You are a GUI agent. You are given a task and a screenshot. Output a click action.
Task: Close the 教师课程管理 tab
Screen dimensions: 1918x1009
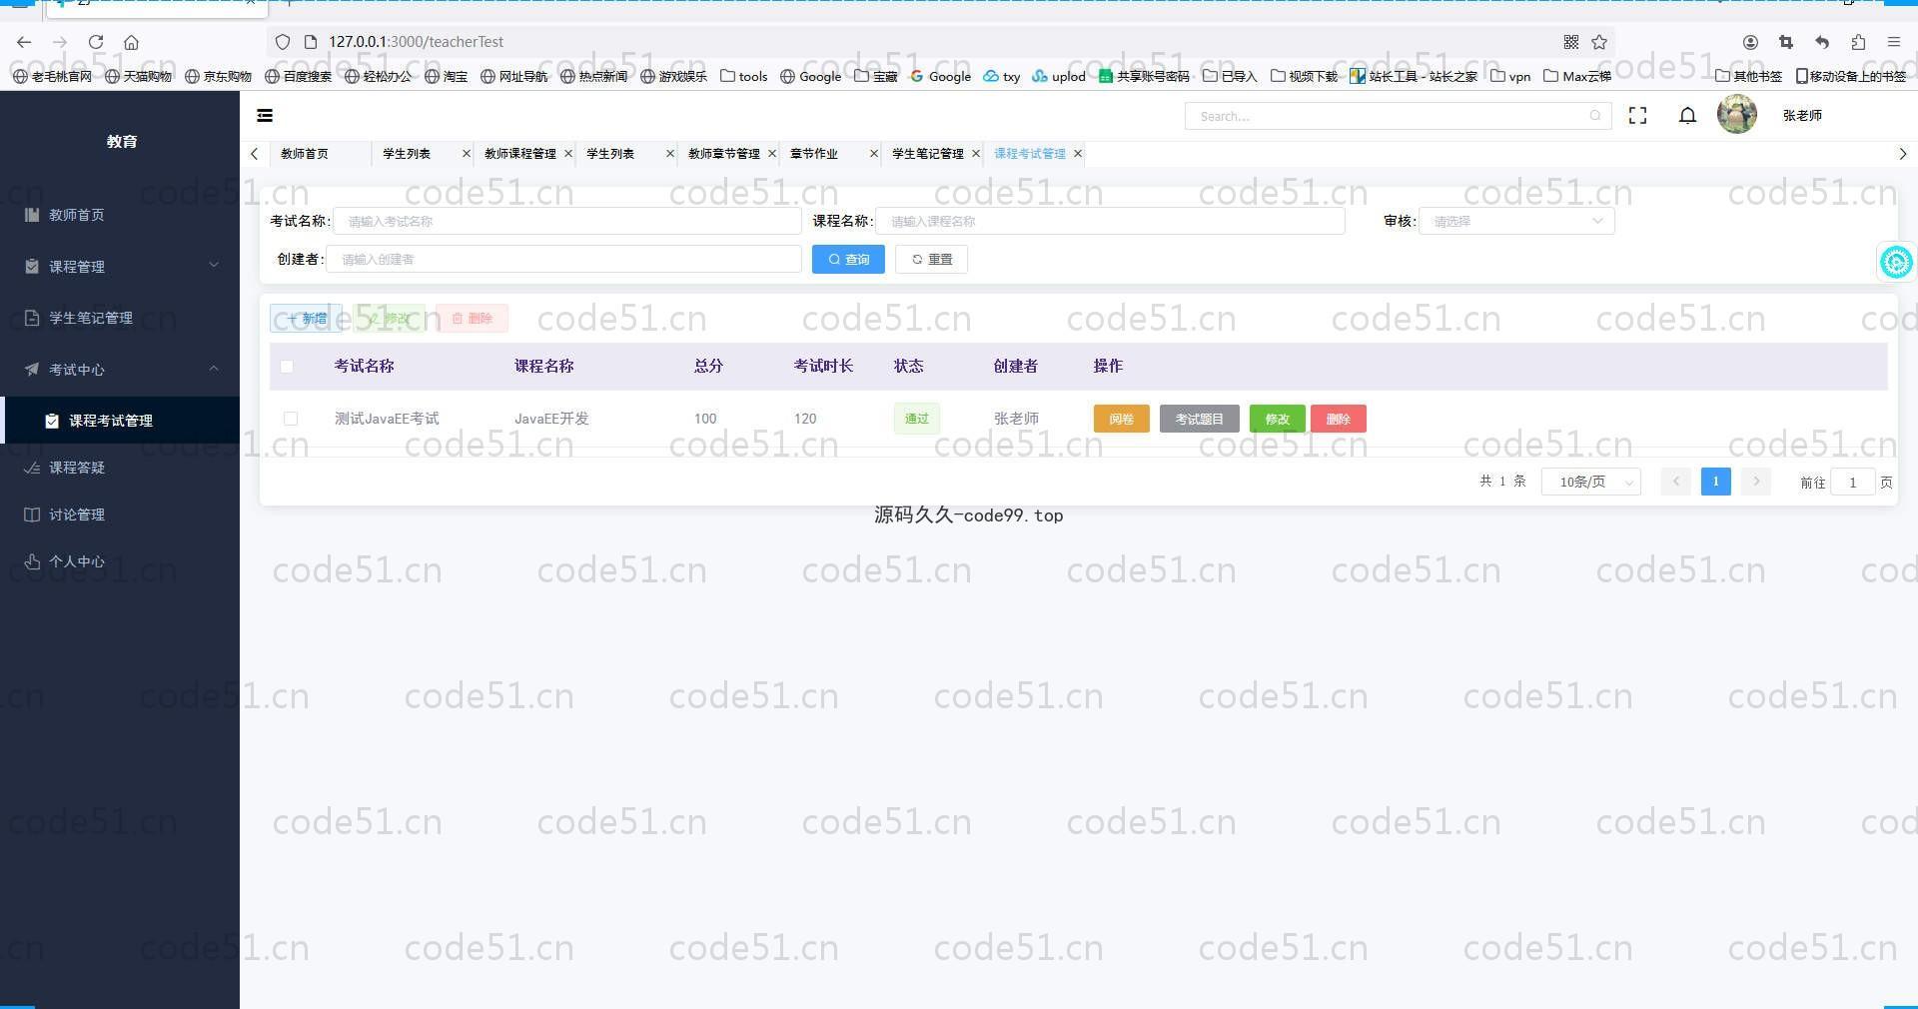(568, 154)
